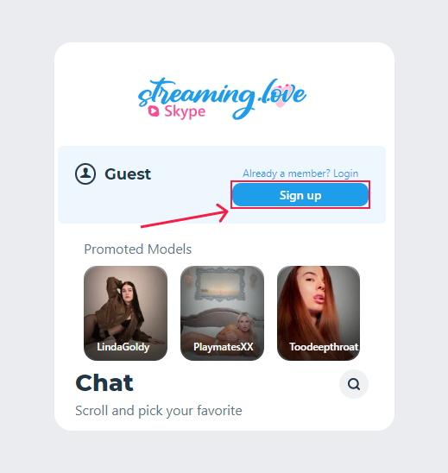
Task: Open the LindaGoldy model thumbnail
Action: click(125, 312)
